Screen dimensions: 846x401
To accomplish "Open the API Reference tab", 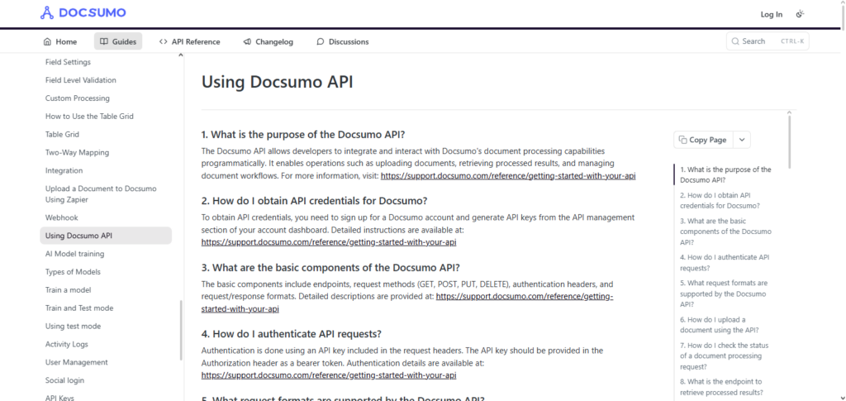I will (189, 41).
